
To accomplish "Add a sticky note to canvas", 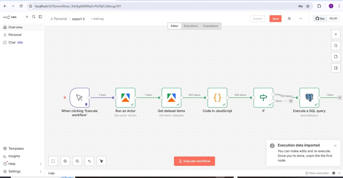I will [x=336, y=57].
